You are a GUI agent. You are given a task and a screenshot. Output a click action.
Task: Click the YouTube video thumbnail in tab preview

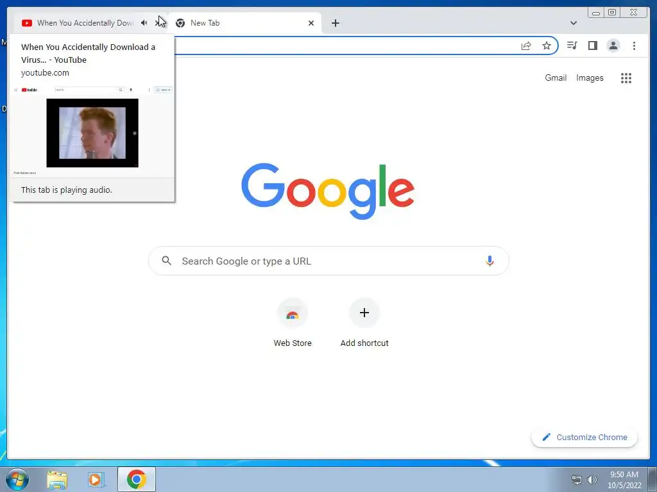[92, 133]
